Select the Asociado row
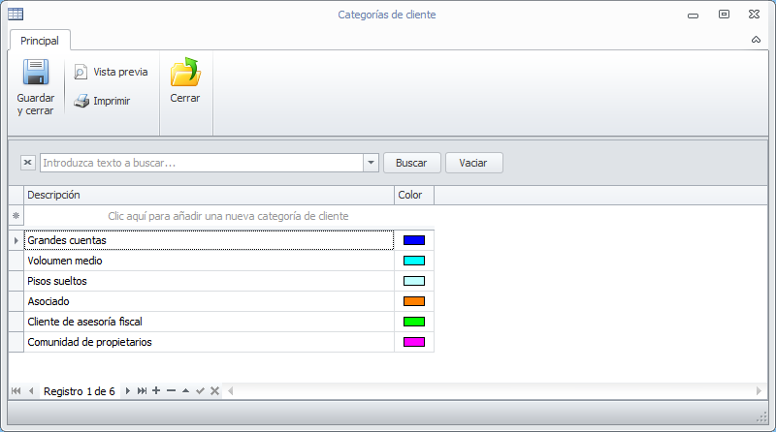The image size is (776, 432). (x=209, y=301)
